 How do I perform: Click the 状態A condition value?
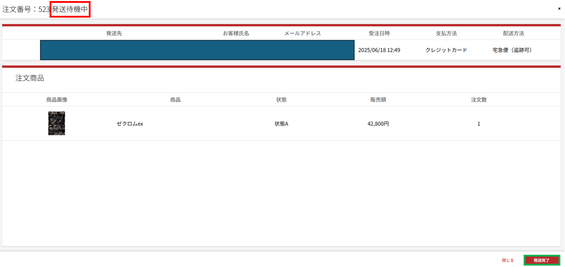coord(281,124)
